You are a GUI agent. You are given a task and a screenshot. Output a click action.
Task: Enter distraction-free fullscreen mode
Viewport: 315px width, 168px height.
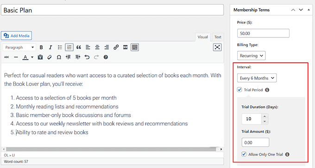[x=217, y=47]
